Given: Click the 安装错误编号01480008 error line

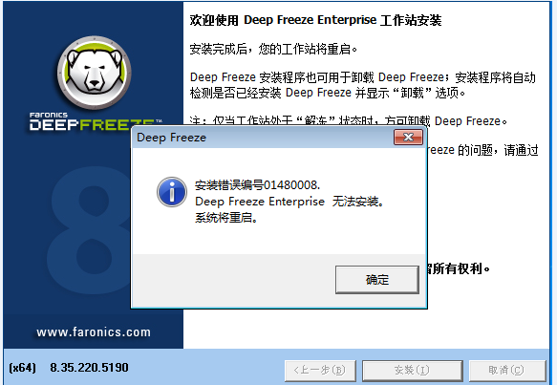Looking at the screenshot, I should (258, 185).
